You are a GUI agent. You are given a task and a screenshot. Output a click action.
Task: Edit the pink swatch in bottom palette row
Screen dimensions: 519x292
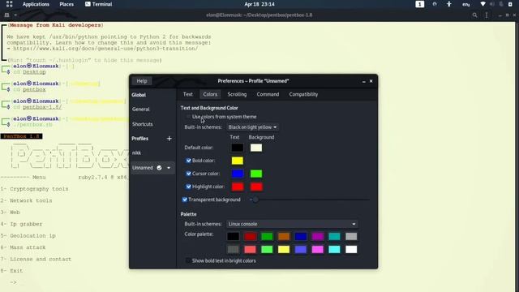click(317, 249)
